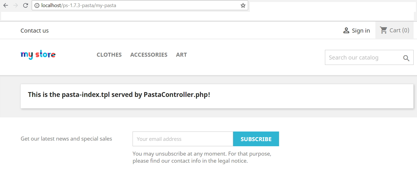Click the my store logo
Viewport: 417px width, 176px height.
(38, 55)
